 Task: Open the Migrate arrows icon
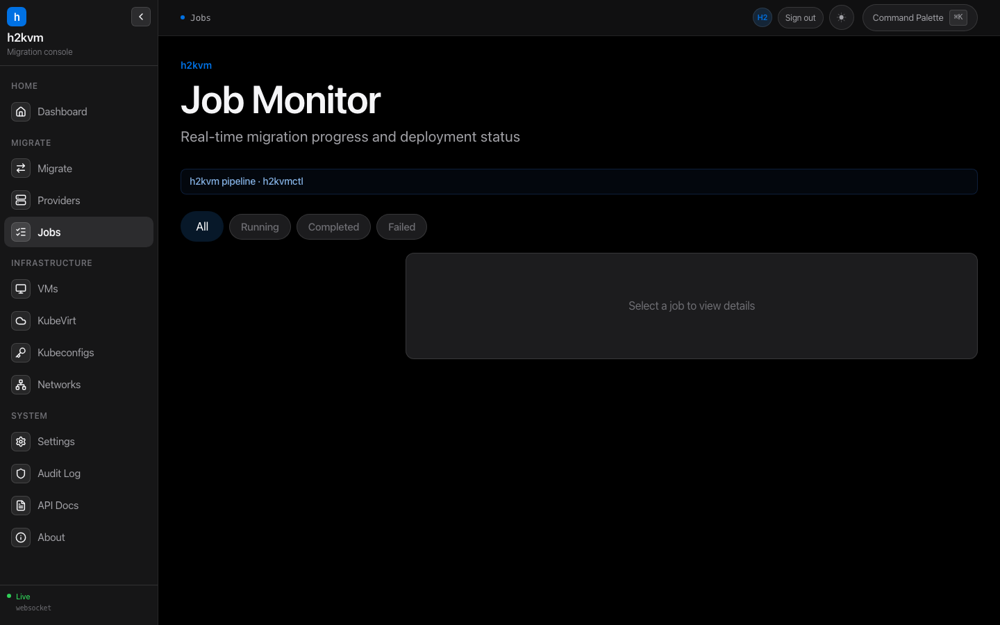pos(21,169)
